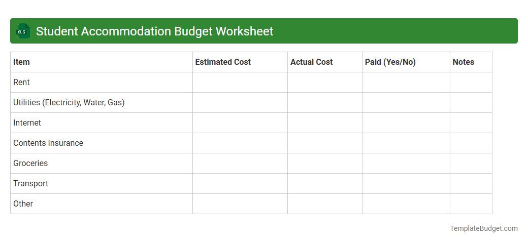Click the Notes cell for Groceries

471,164
